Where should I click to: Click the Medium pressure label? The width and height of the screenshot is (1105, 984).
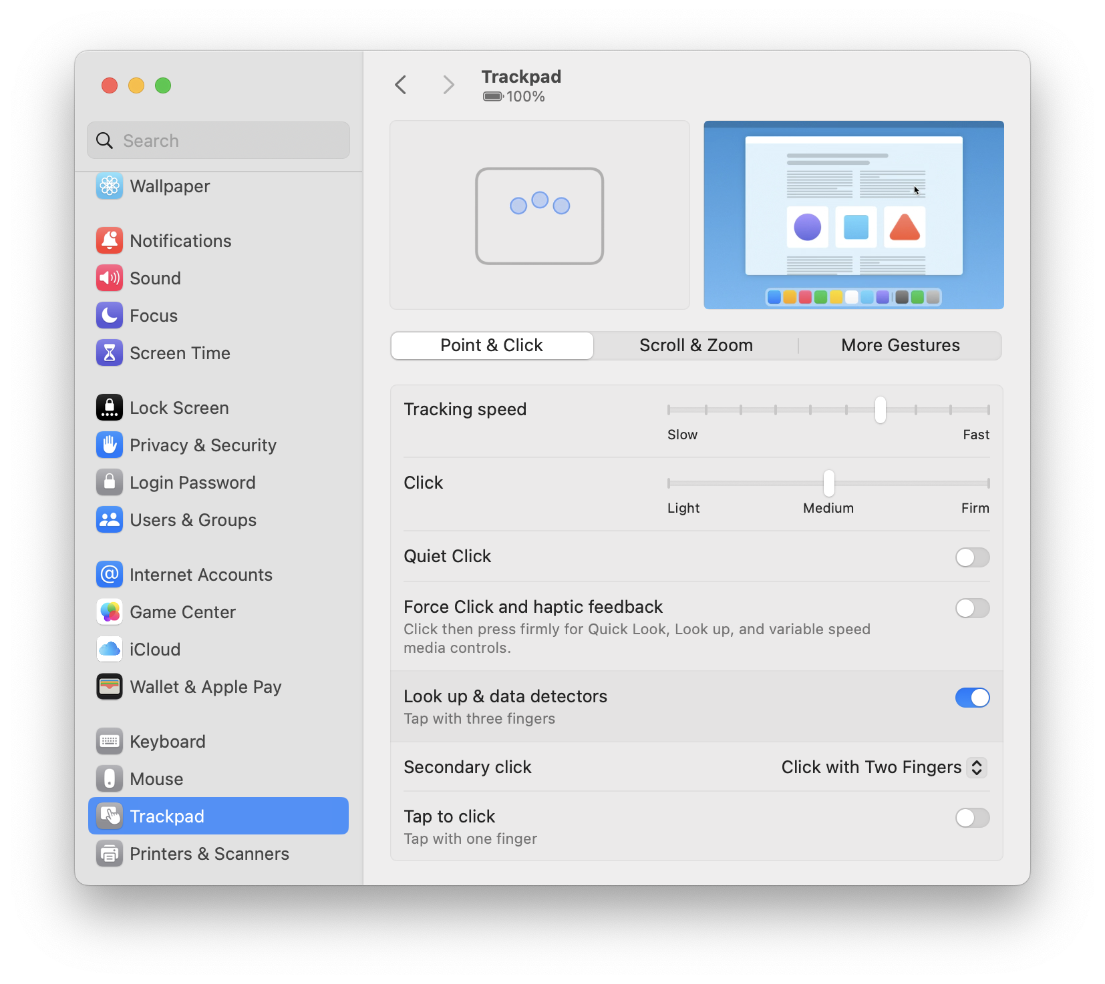(828, 508)
